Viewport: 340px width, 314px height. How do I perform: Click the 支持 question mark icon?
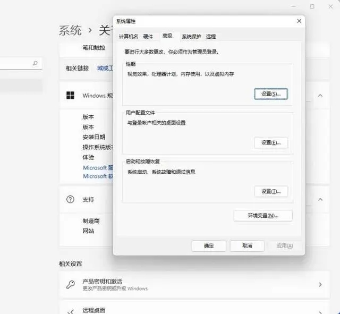pyautogui.click(x=70, y=199)
